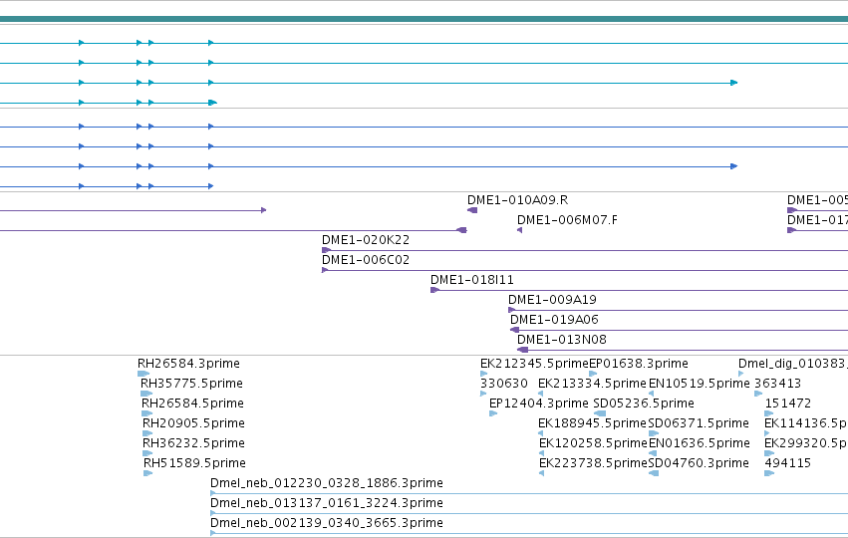Select the DME1-010A09.R feature label

[x=517, y=200]
